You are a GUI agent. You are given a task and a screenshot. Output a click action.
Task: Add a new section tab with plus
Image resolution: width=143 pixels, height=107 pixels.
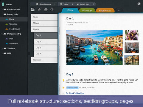click(x=119, y=11)
